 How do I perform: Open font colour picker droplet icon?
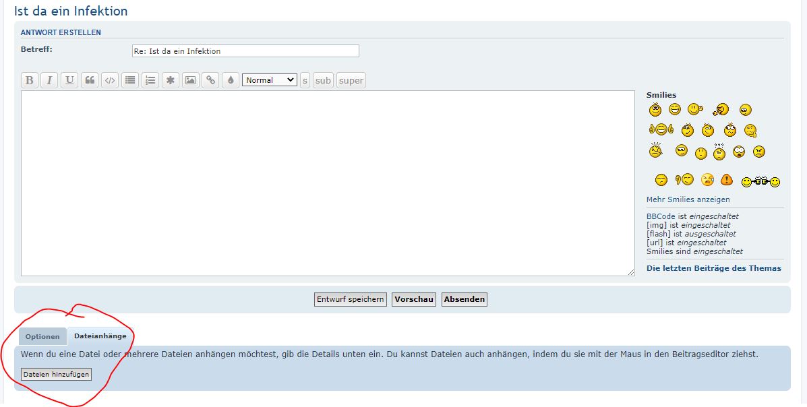(x=231, y=80)
